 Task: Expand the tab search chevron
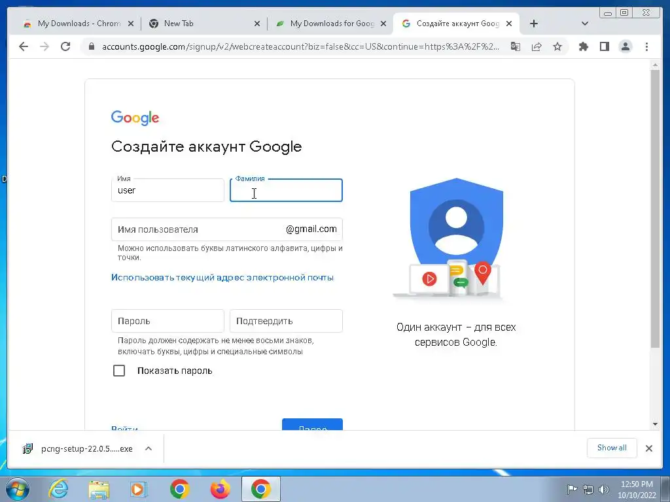tap(585, 24)
